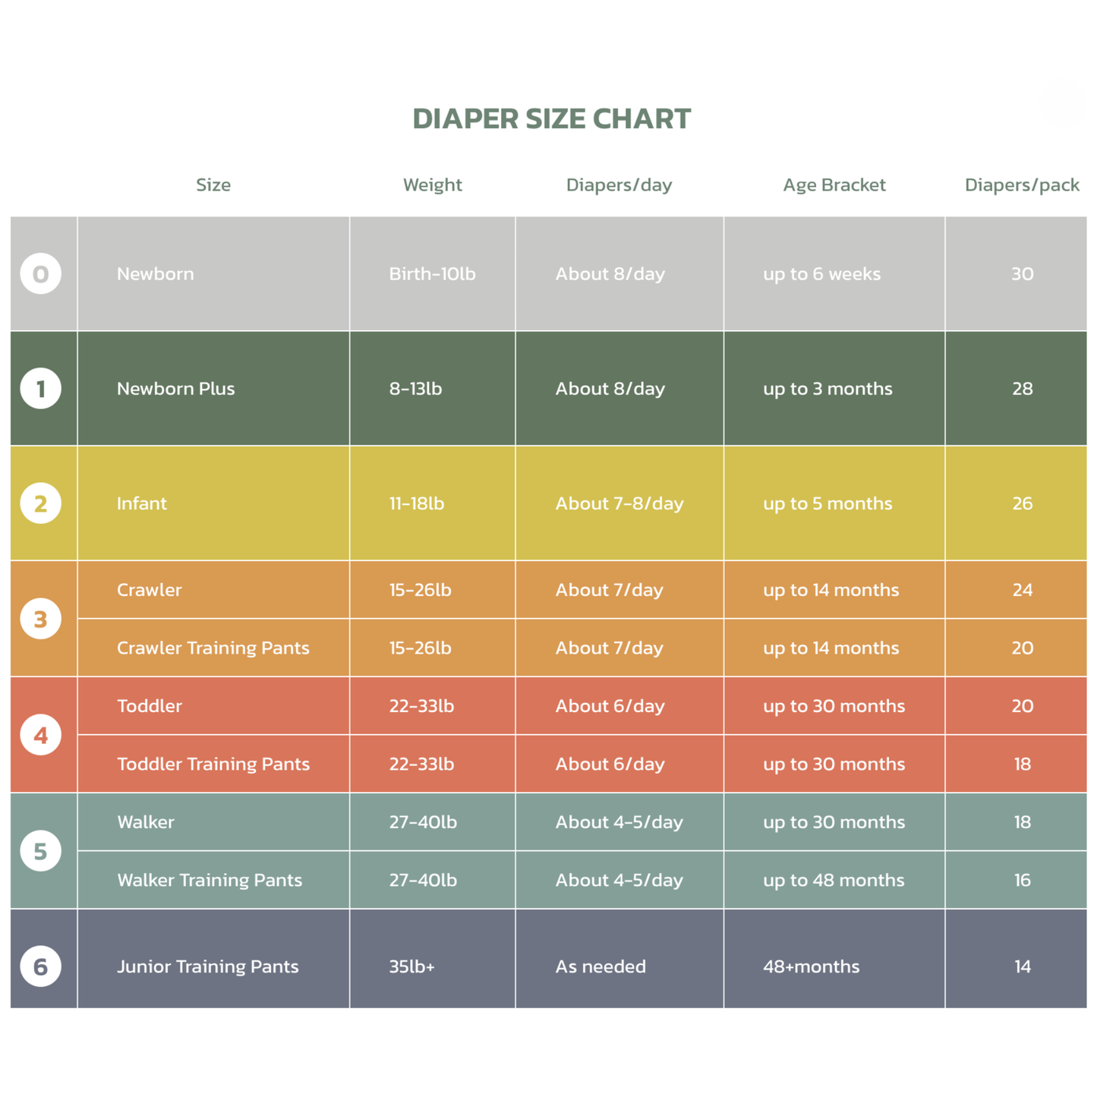Select the About 7-8/day cell

tap(619, 503)
